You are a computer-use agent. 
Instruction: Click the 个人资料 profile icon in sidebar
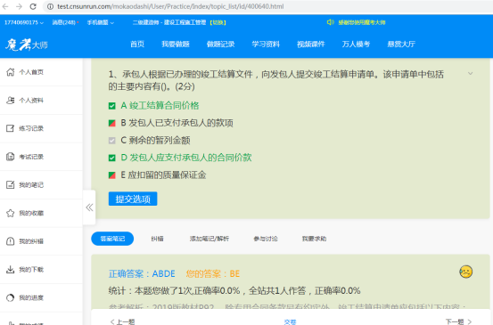pos(11,100)
